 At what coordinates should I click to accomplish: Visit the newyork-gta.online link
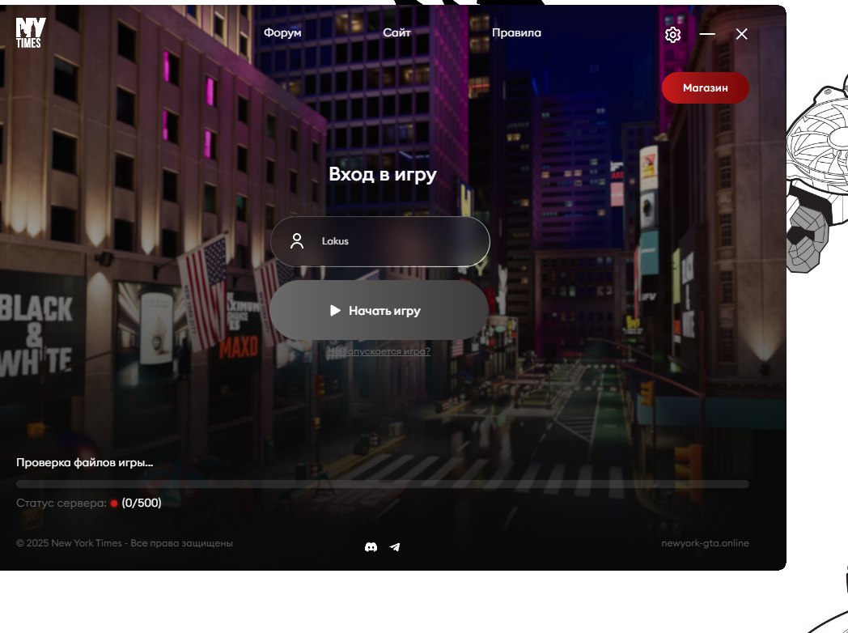point(706,543)
